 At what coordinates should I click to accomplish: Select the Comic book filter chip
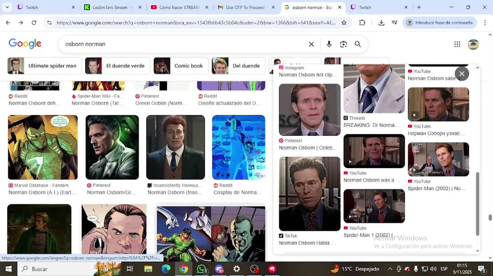click(181, 66)
